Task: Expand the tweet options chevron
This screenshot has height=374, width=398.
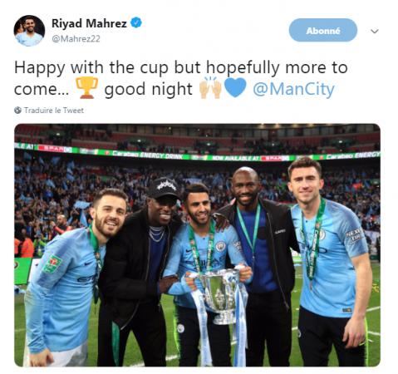Action: (375, 32)
